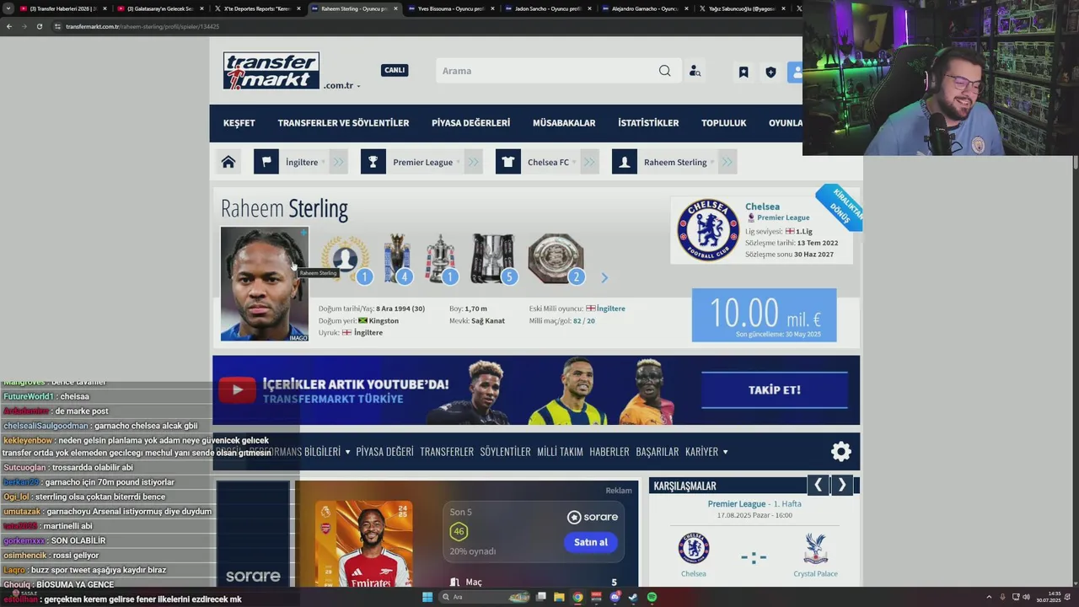Click the first achievement medal with badge 1
1079x607 pixels.
pyautogui.click(x=346, y=259)
